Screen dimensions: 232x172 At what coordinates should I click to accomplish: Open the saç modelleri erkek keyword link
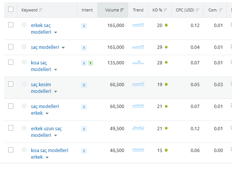(x=45, y=109)
